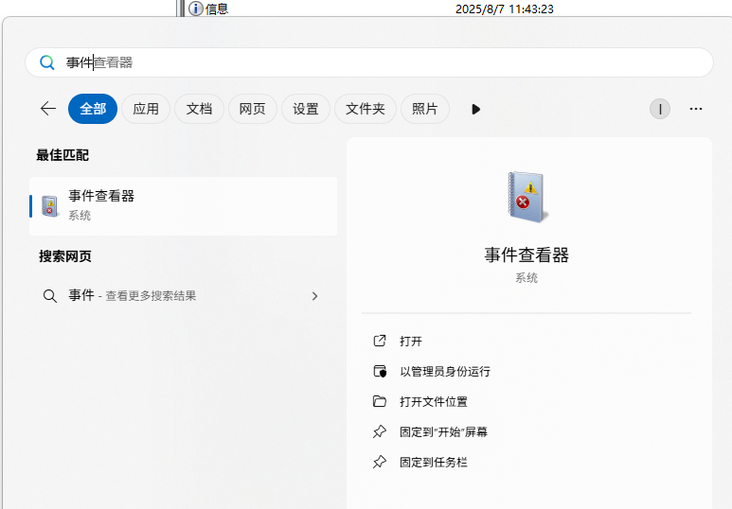
Task: Go back using the left arrow icon
Action: click(x=48, y=109)
